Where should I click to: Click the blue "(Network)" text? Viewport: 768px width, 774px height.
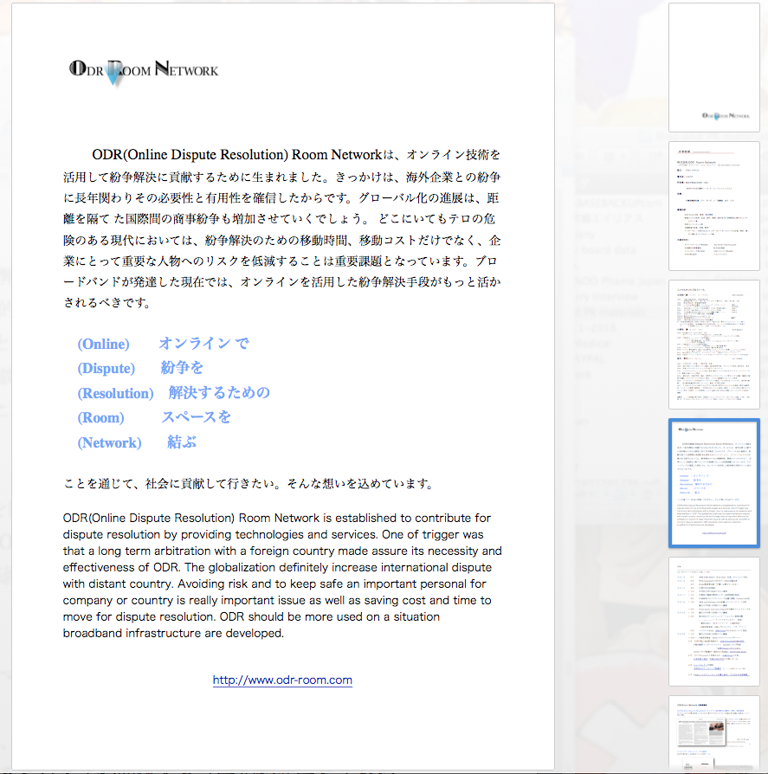point(109,442)
